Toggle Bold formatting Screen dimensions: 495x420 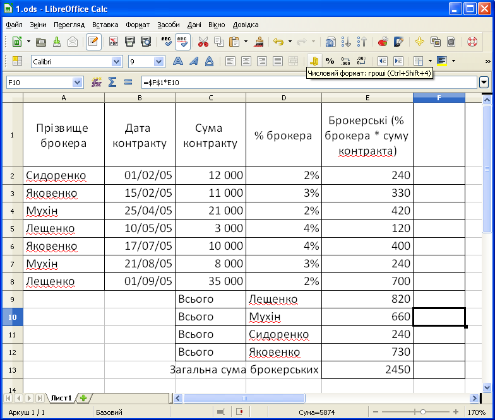point(178,61)
